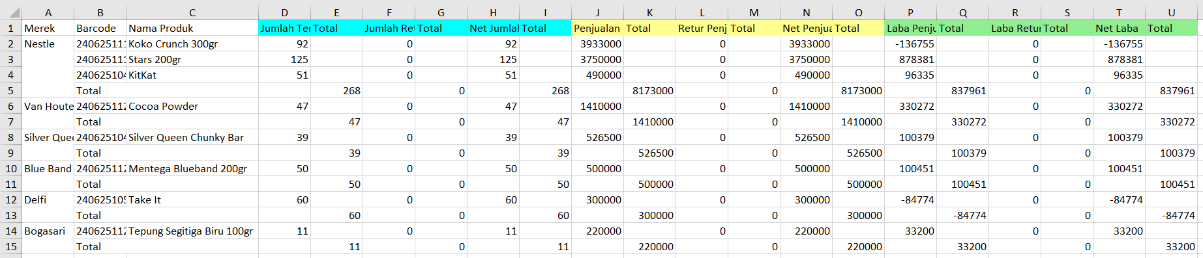
Task: Select the Penjualan header cell in yellow
Action: pyautogui.click(x=598, y=28)
